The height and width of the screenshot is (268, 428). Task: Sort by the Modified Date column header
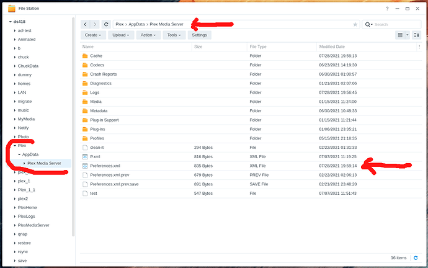click(x=367, y=47)
